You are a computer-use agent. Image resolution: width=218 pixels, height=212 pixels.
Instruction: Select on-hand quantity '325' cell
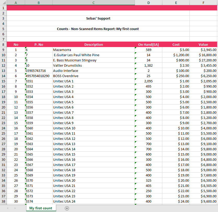148,180
